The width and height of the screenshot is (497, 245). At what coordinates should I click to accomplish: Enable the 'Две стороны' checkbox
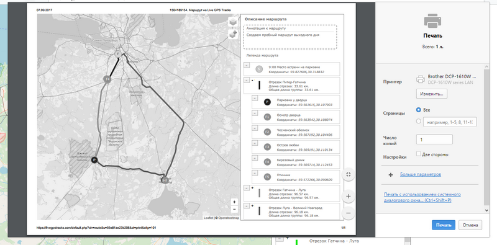coord(419,154)
